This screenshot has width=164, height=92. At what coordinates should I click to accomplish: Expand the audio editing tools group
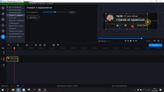click(x=7, y=36)
